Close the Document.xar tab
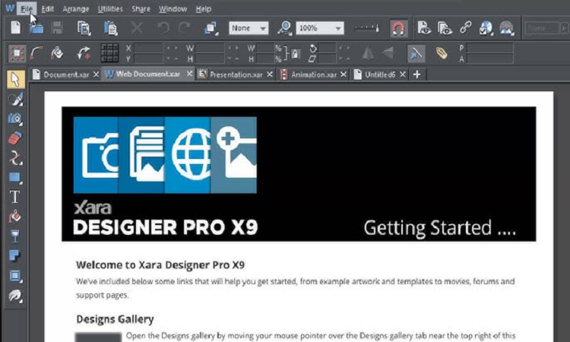Viewport: 570px width, 342px height. click(96, 74)
